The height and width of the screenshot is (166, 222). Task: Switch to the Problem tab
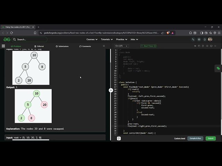point(16,46)
